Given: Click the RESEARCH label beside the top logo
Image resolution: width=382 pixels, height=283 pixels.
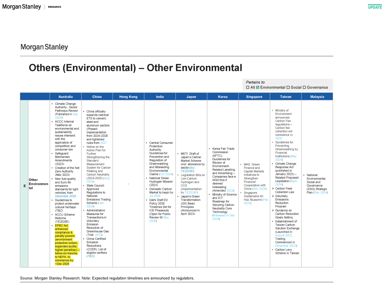Looking at the screenshot, I should point(55,7).
